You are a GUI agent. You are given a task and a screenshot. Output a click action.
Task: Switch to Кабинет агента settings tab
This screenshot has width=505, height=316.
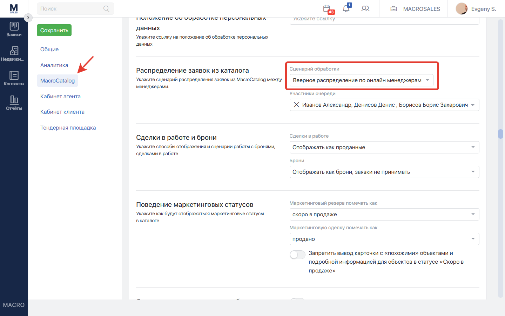click(60, 96)
